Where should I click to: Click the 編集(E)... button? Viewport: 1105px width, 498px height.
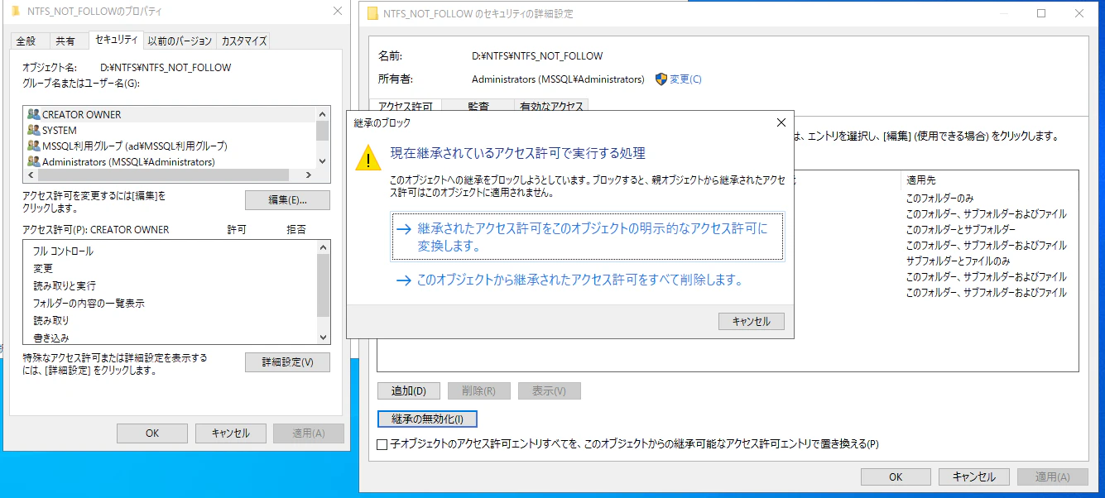click(x=287, y=200)
